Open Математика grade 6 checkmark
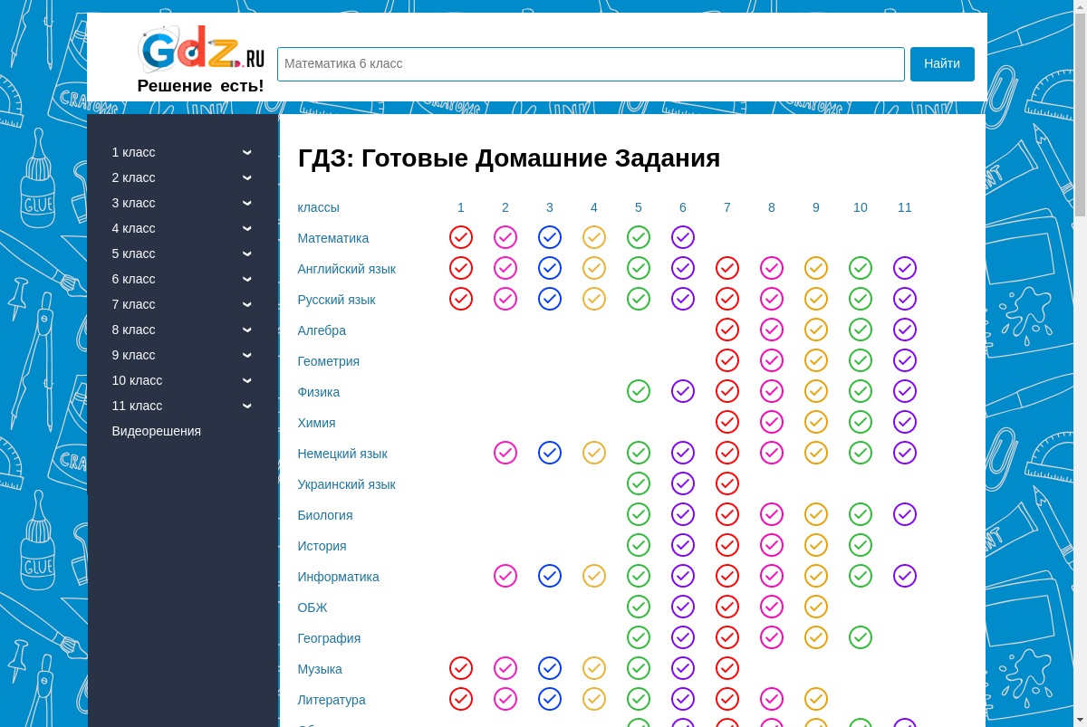Viewport: 1087px width, 727px height. (x=683, y=238)
